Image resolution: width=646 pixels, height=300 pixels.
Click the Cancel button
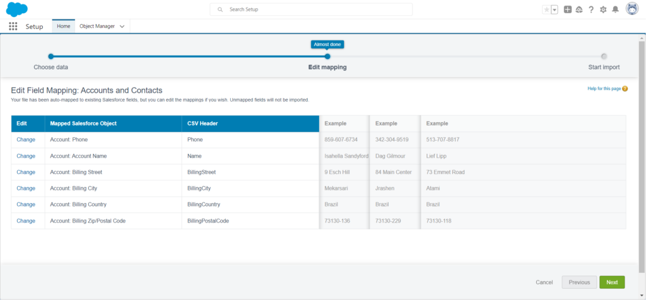(x=544, y=282)
